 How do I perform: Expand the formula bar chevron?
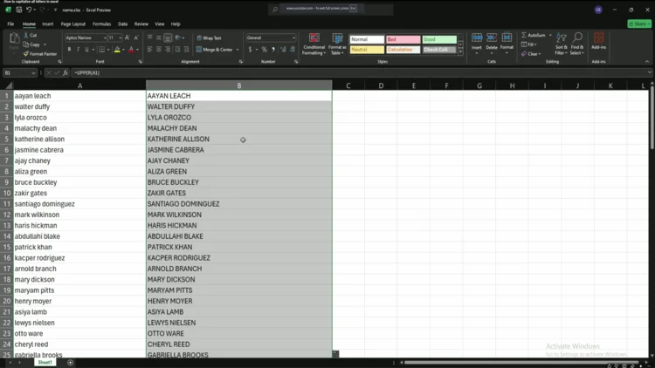650,72
